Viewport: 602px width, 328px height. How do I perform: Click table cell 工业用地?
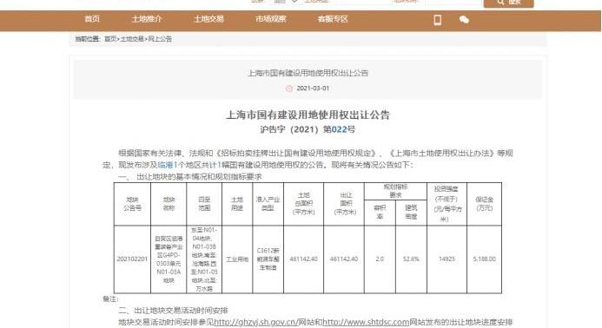[x=237, y=259]
